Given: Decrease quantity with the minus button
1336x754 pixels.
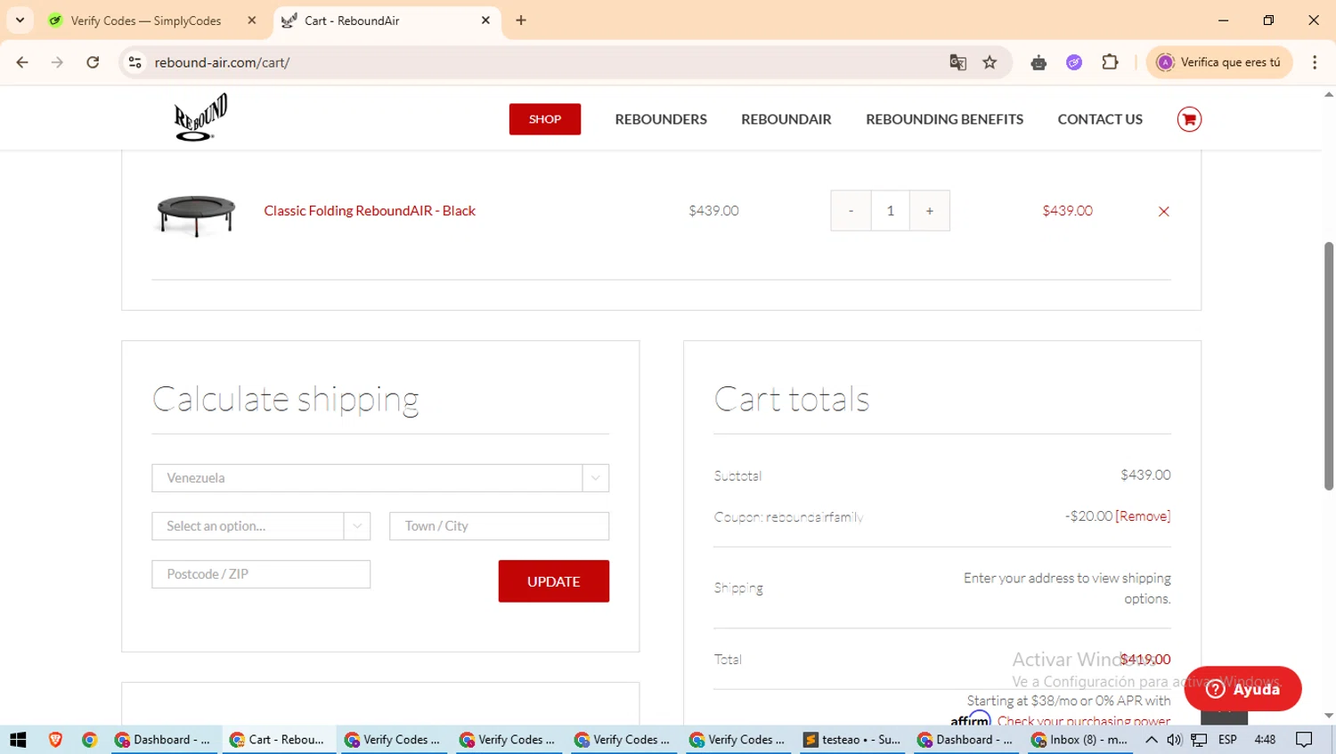Looking at the screenshot, I should (851, 211).
